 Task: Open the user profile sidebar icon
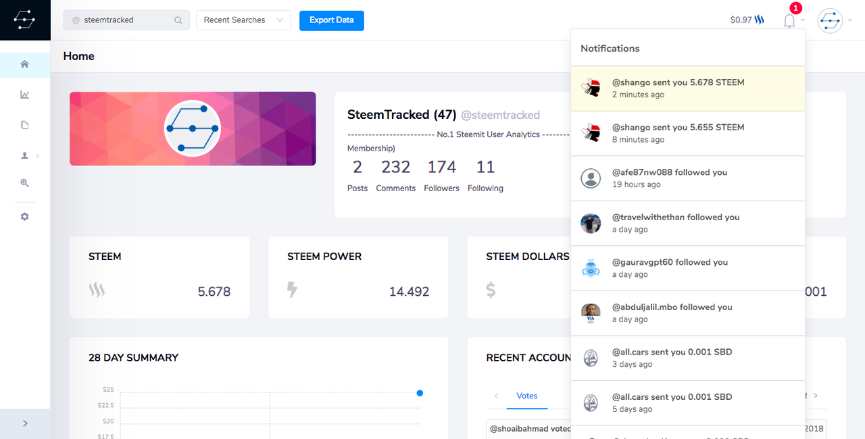(25, 155)
